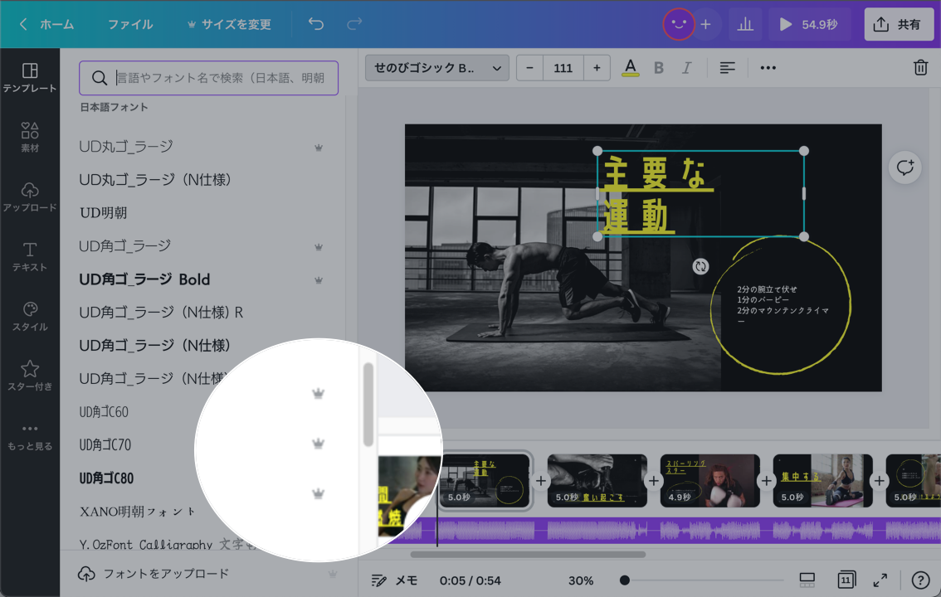Select the 集中する page thumbnail
Viewport: 941px width, 597px height.
click(x=823, y=481)
